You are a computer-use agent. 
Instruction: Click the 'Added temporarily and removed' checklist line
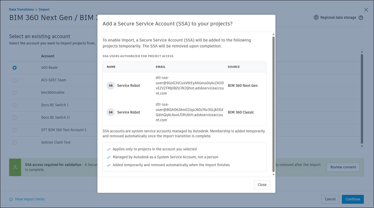click(x=171, y=165)
